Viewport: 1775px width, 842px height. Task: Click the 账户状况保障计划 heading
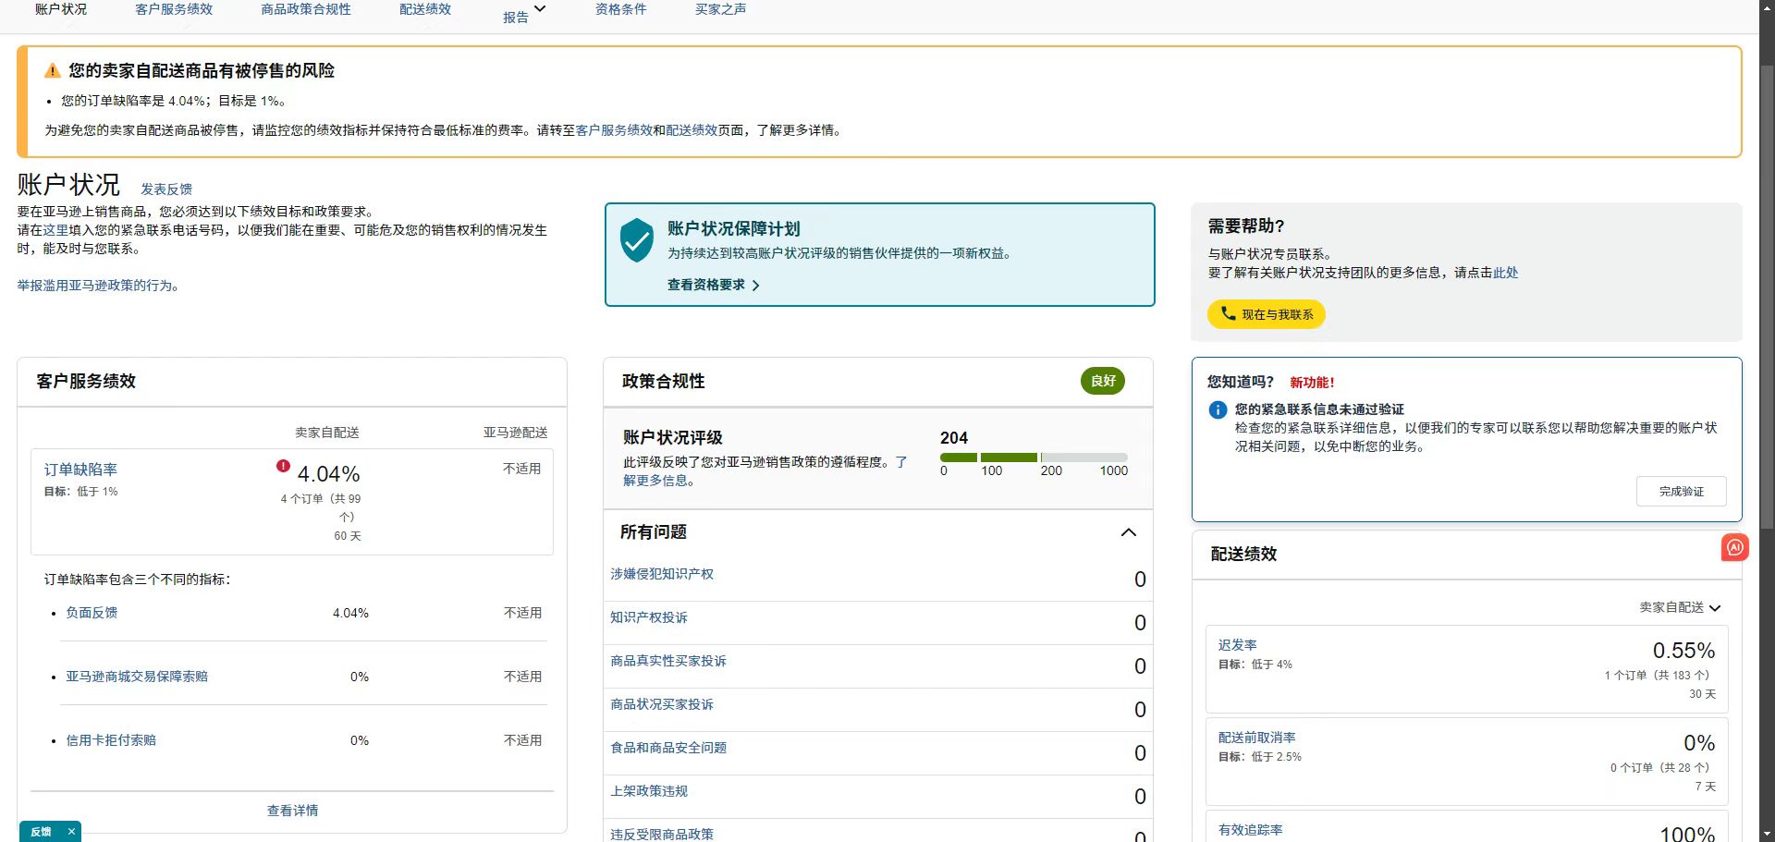pyautogui.click(x=734, y=228)
